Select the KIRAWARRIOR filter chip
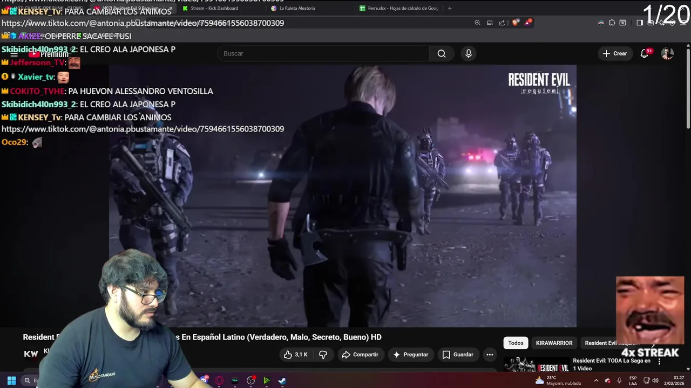The height and width of the screenshot is (388, 691). click(554, 343)
